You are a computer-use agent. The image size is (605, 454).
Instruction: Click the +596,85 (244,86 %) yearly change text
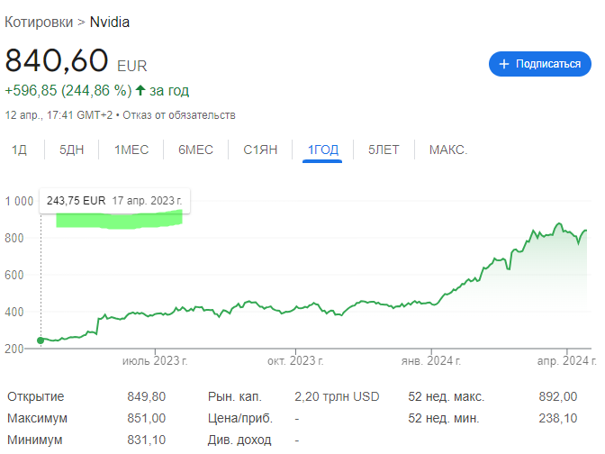tap(68, 91)
